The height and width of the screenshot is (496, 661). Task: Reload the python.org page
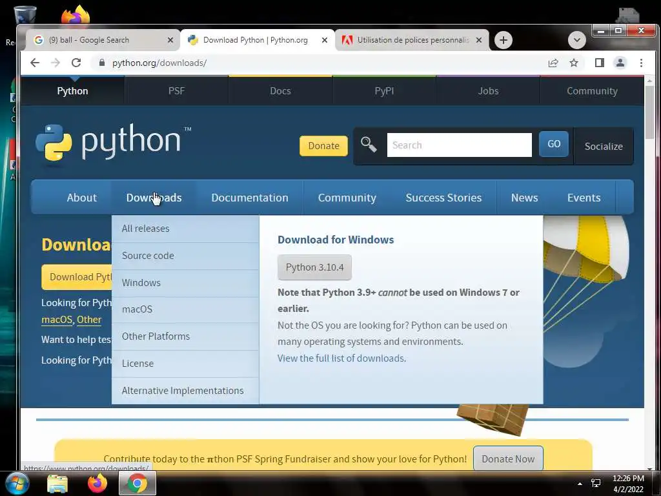(x=76, y=63)
